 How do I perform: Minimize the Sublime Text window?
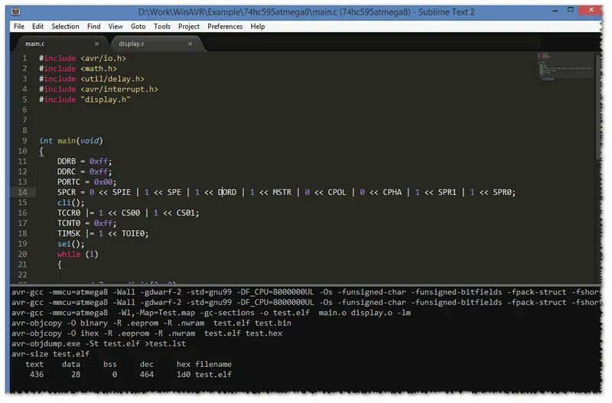[x=555, y=11]
